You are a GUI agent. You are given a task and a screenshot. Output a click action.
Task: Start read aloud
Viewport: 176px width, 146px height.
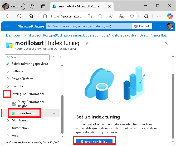tap(111, 16)
